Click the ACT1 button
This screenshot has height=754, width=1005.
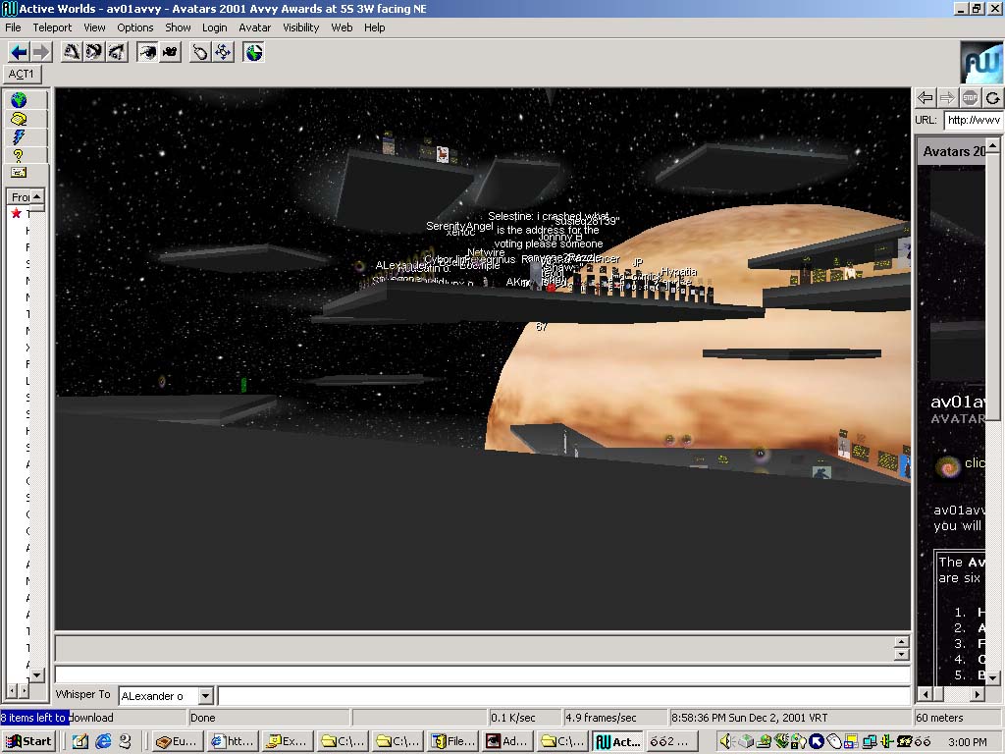tap(22, 74)
